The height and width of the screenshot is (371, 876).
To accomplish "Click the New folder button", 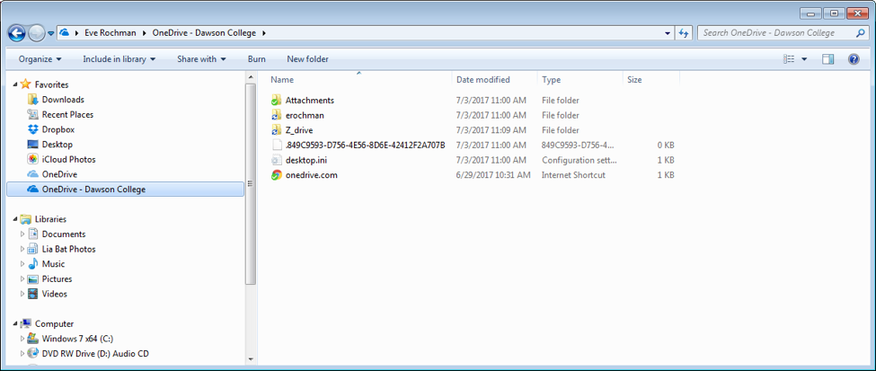I will [308, 58].
